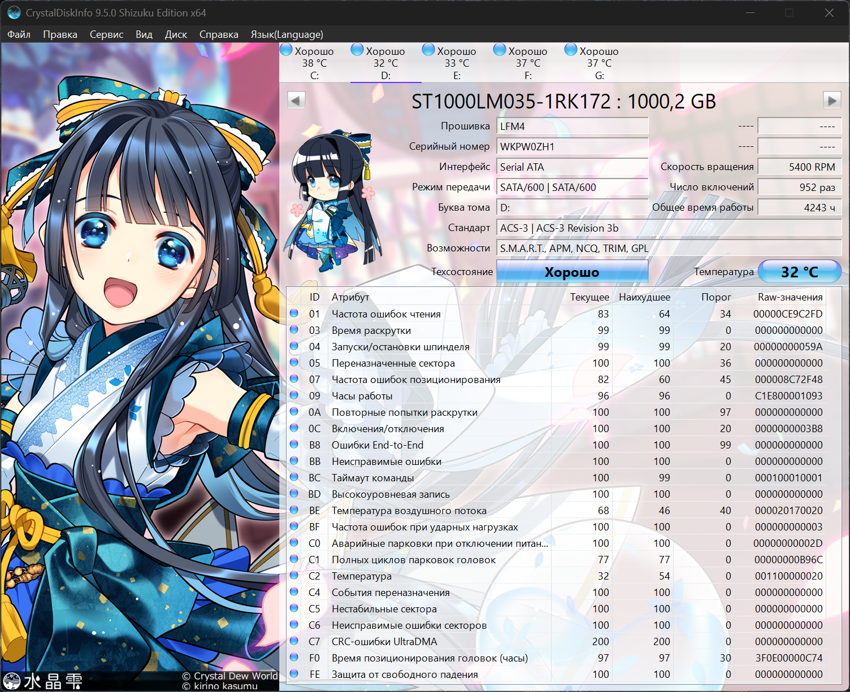Click status icon for Температура воздушного потока
Image resolution: width=850 pixels, height=692 pixels.
[294, 510]
